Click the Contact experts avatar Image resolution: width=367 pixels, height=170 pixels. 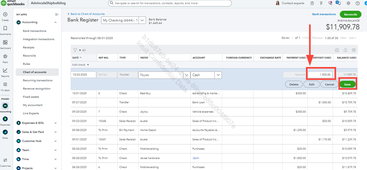point(278,3)
